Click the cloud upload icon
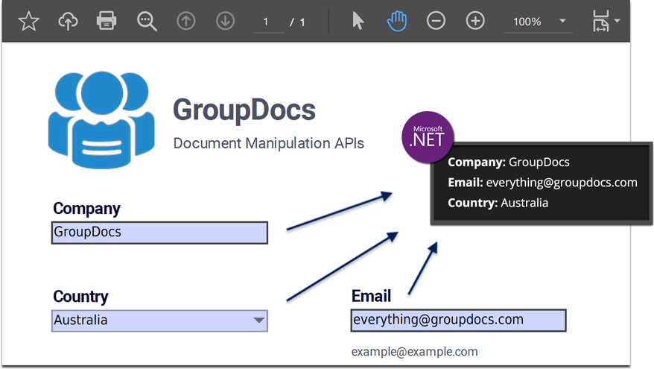Screen dimensions: 654x369 [x=68, y=22]
